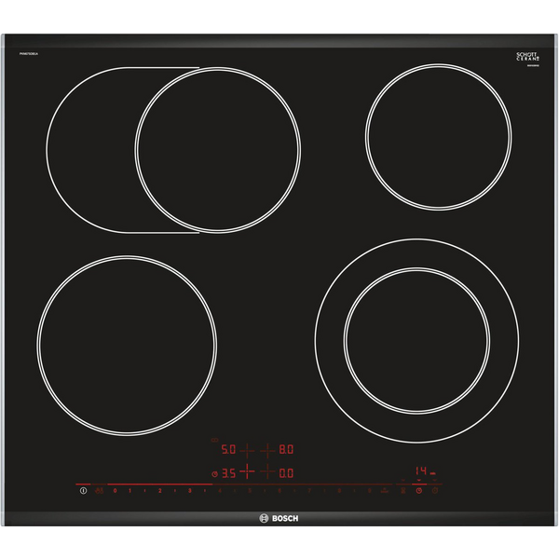Select the rear-right zone showing 8.0
The height and width of the screenshot is (559, 559).
[x=285, y=449]
